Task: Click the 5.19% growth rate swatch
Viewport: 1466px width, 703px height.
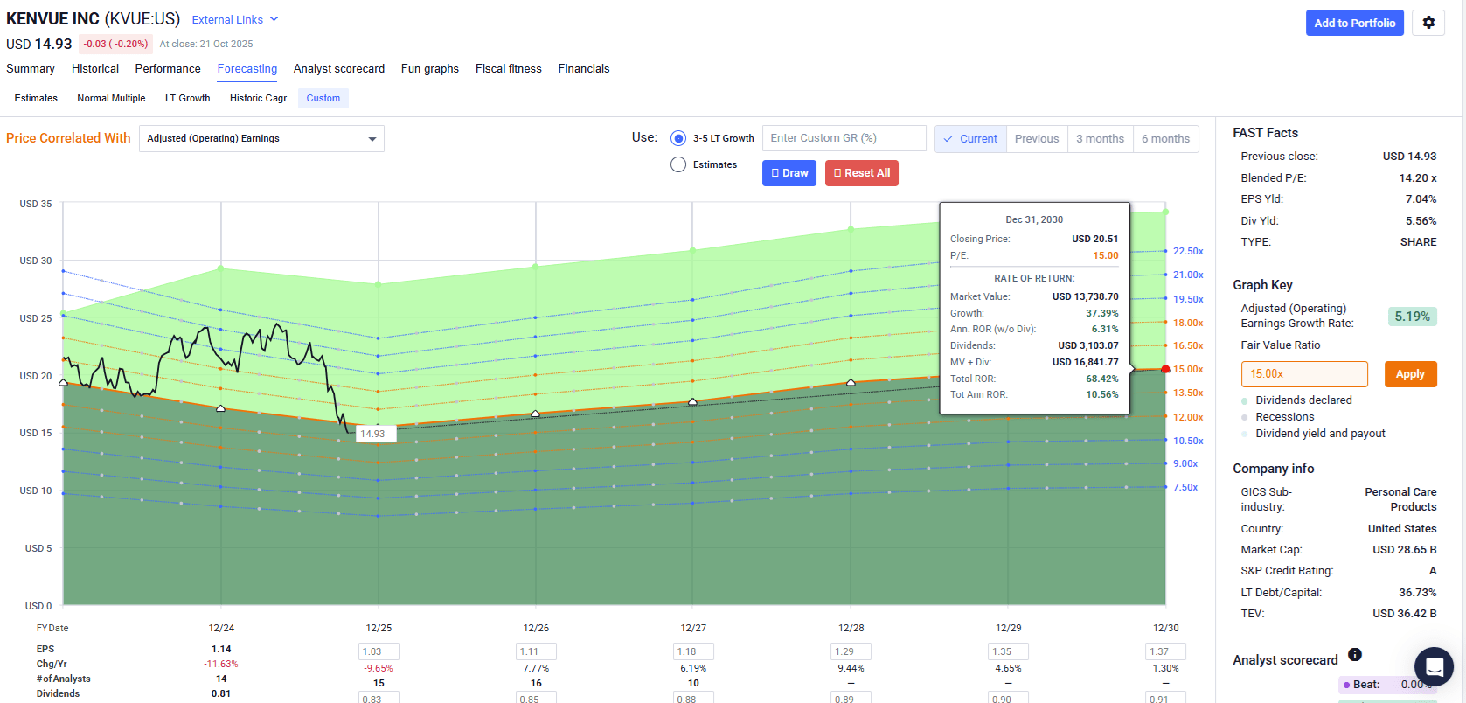Action: point(1411,317)
